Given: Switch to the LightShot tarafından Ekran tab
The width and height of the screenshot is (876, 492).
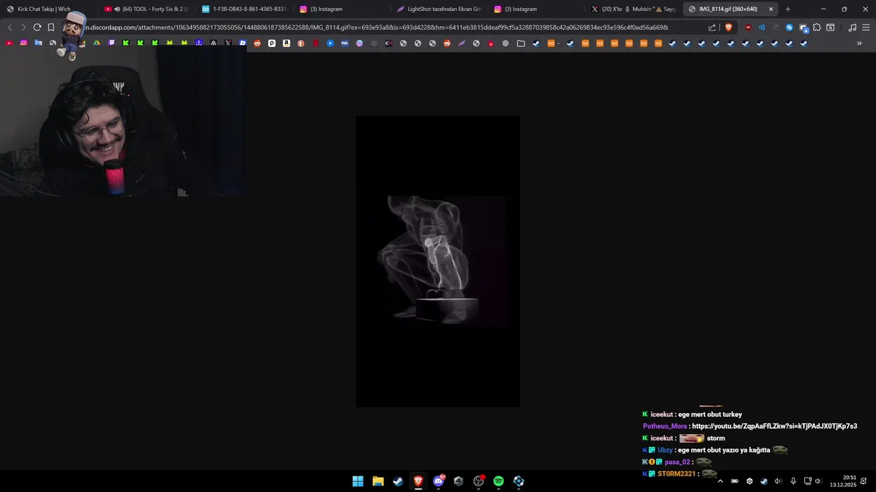Looking at the screenshot, I should tap(439, 9).
